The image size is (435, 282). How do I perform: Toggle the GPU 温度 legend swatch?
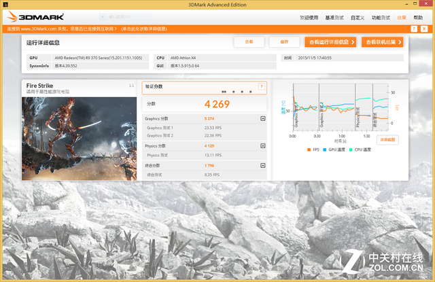coord(326,149)
